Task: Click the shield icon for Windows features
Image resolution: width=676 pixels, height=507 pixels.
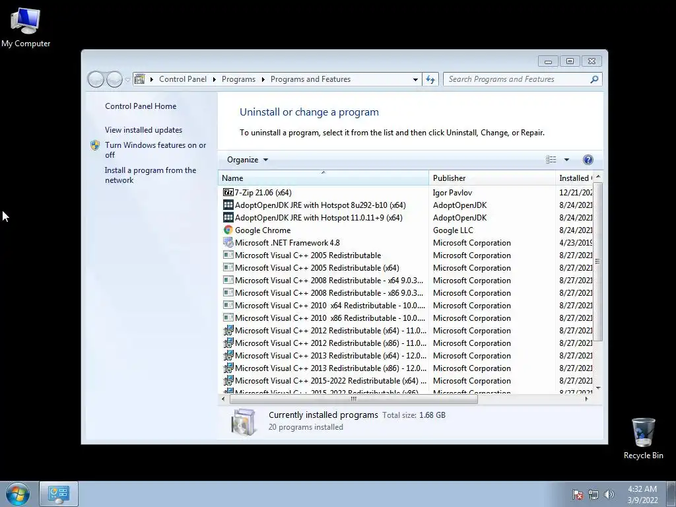Action: 95,145
